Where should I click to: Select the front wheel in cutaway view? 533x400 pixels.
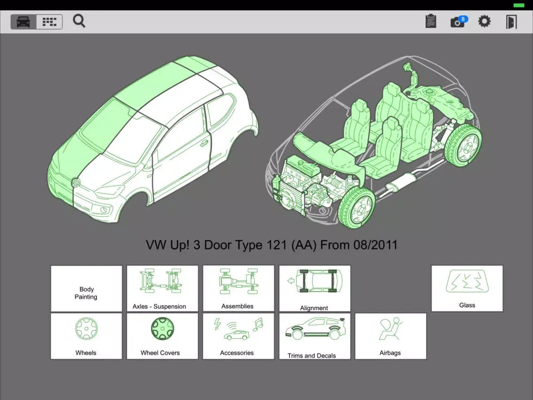click(x=357, y=208)
